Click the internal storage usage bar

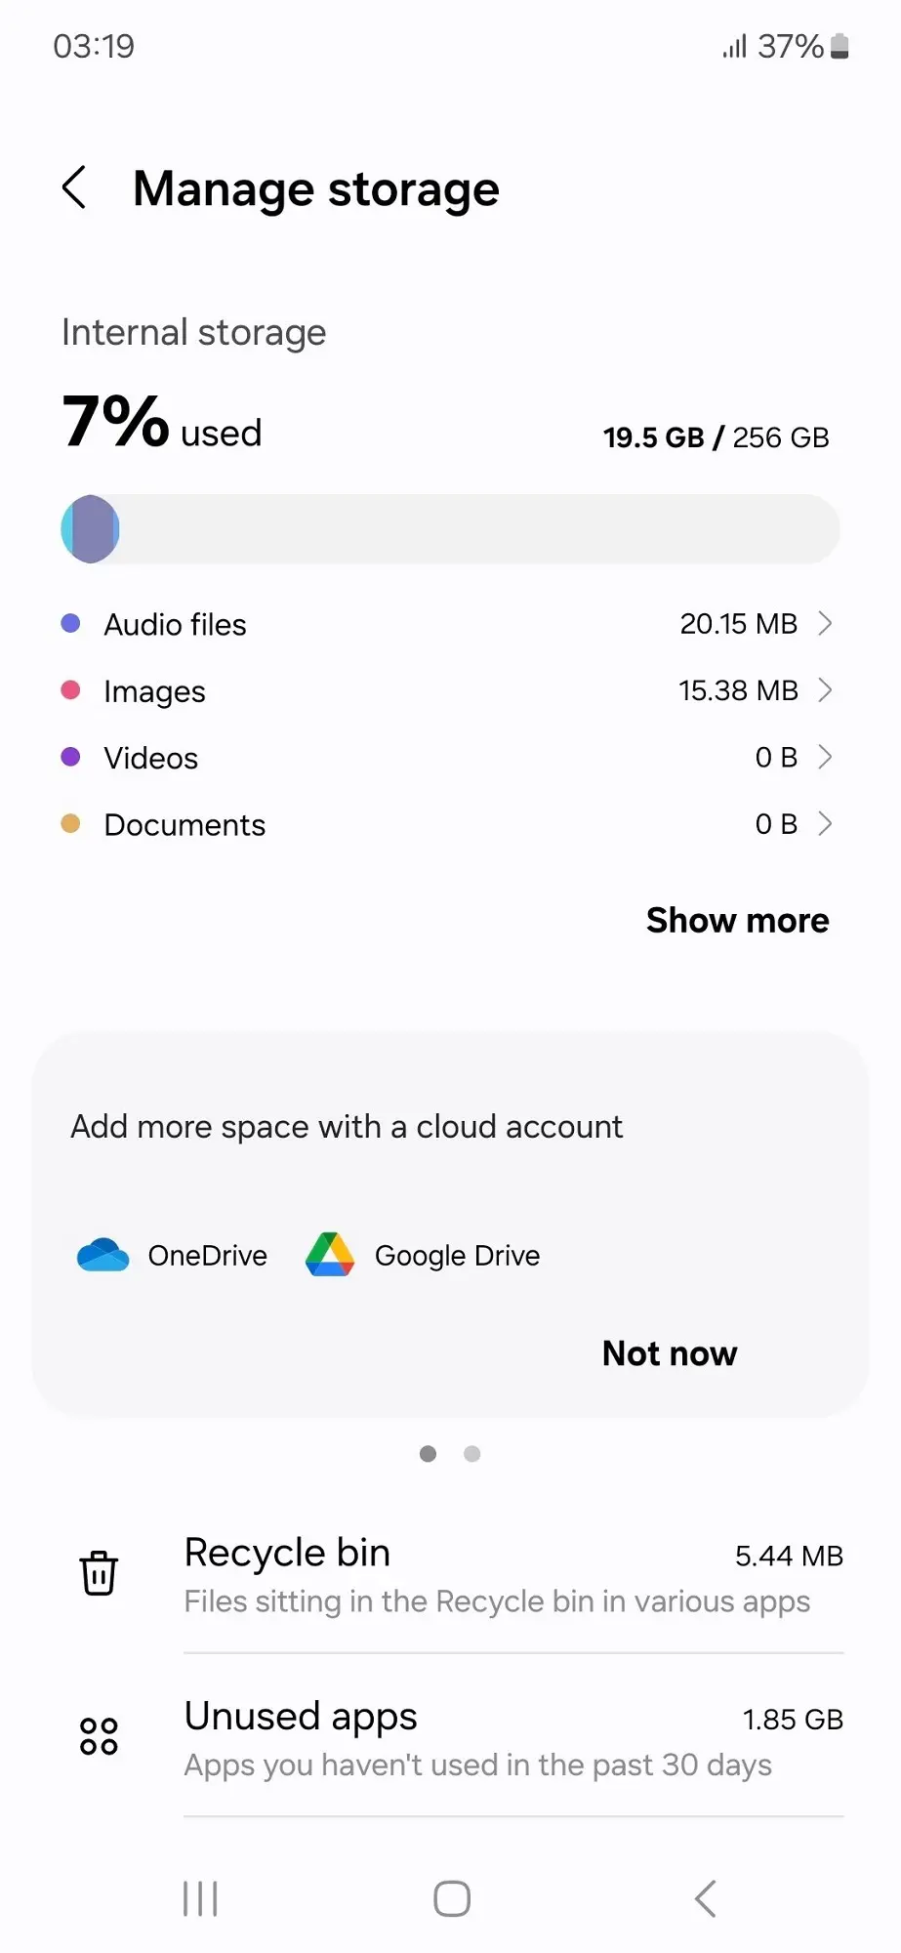pos(450,528)
